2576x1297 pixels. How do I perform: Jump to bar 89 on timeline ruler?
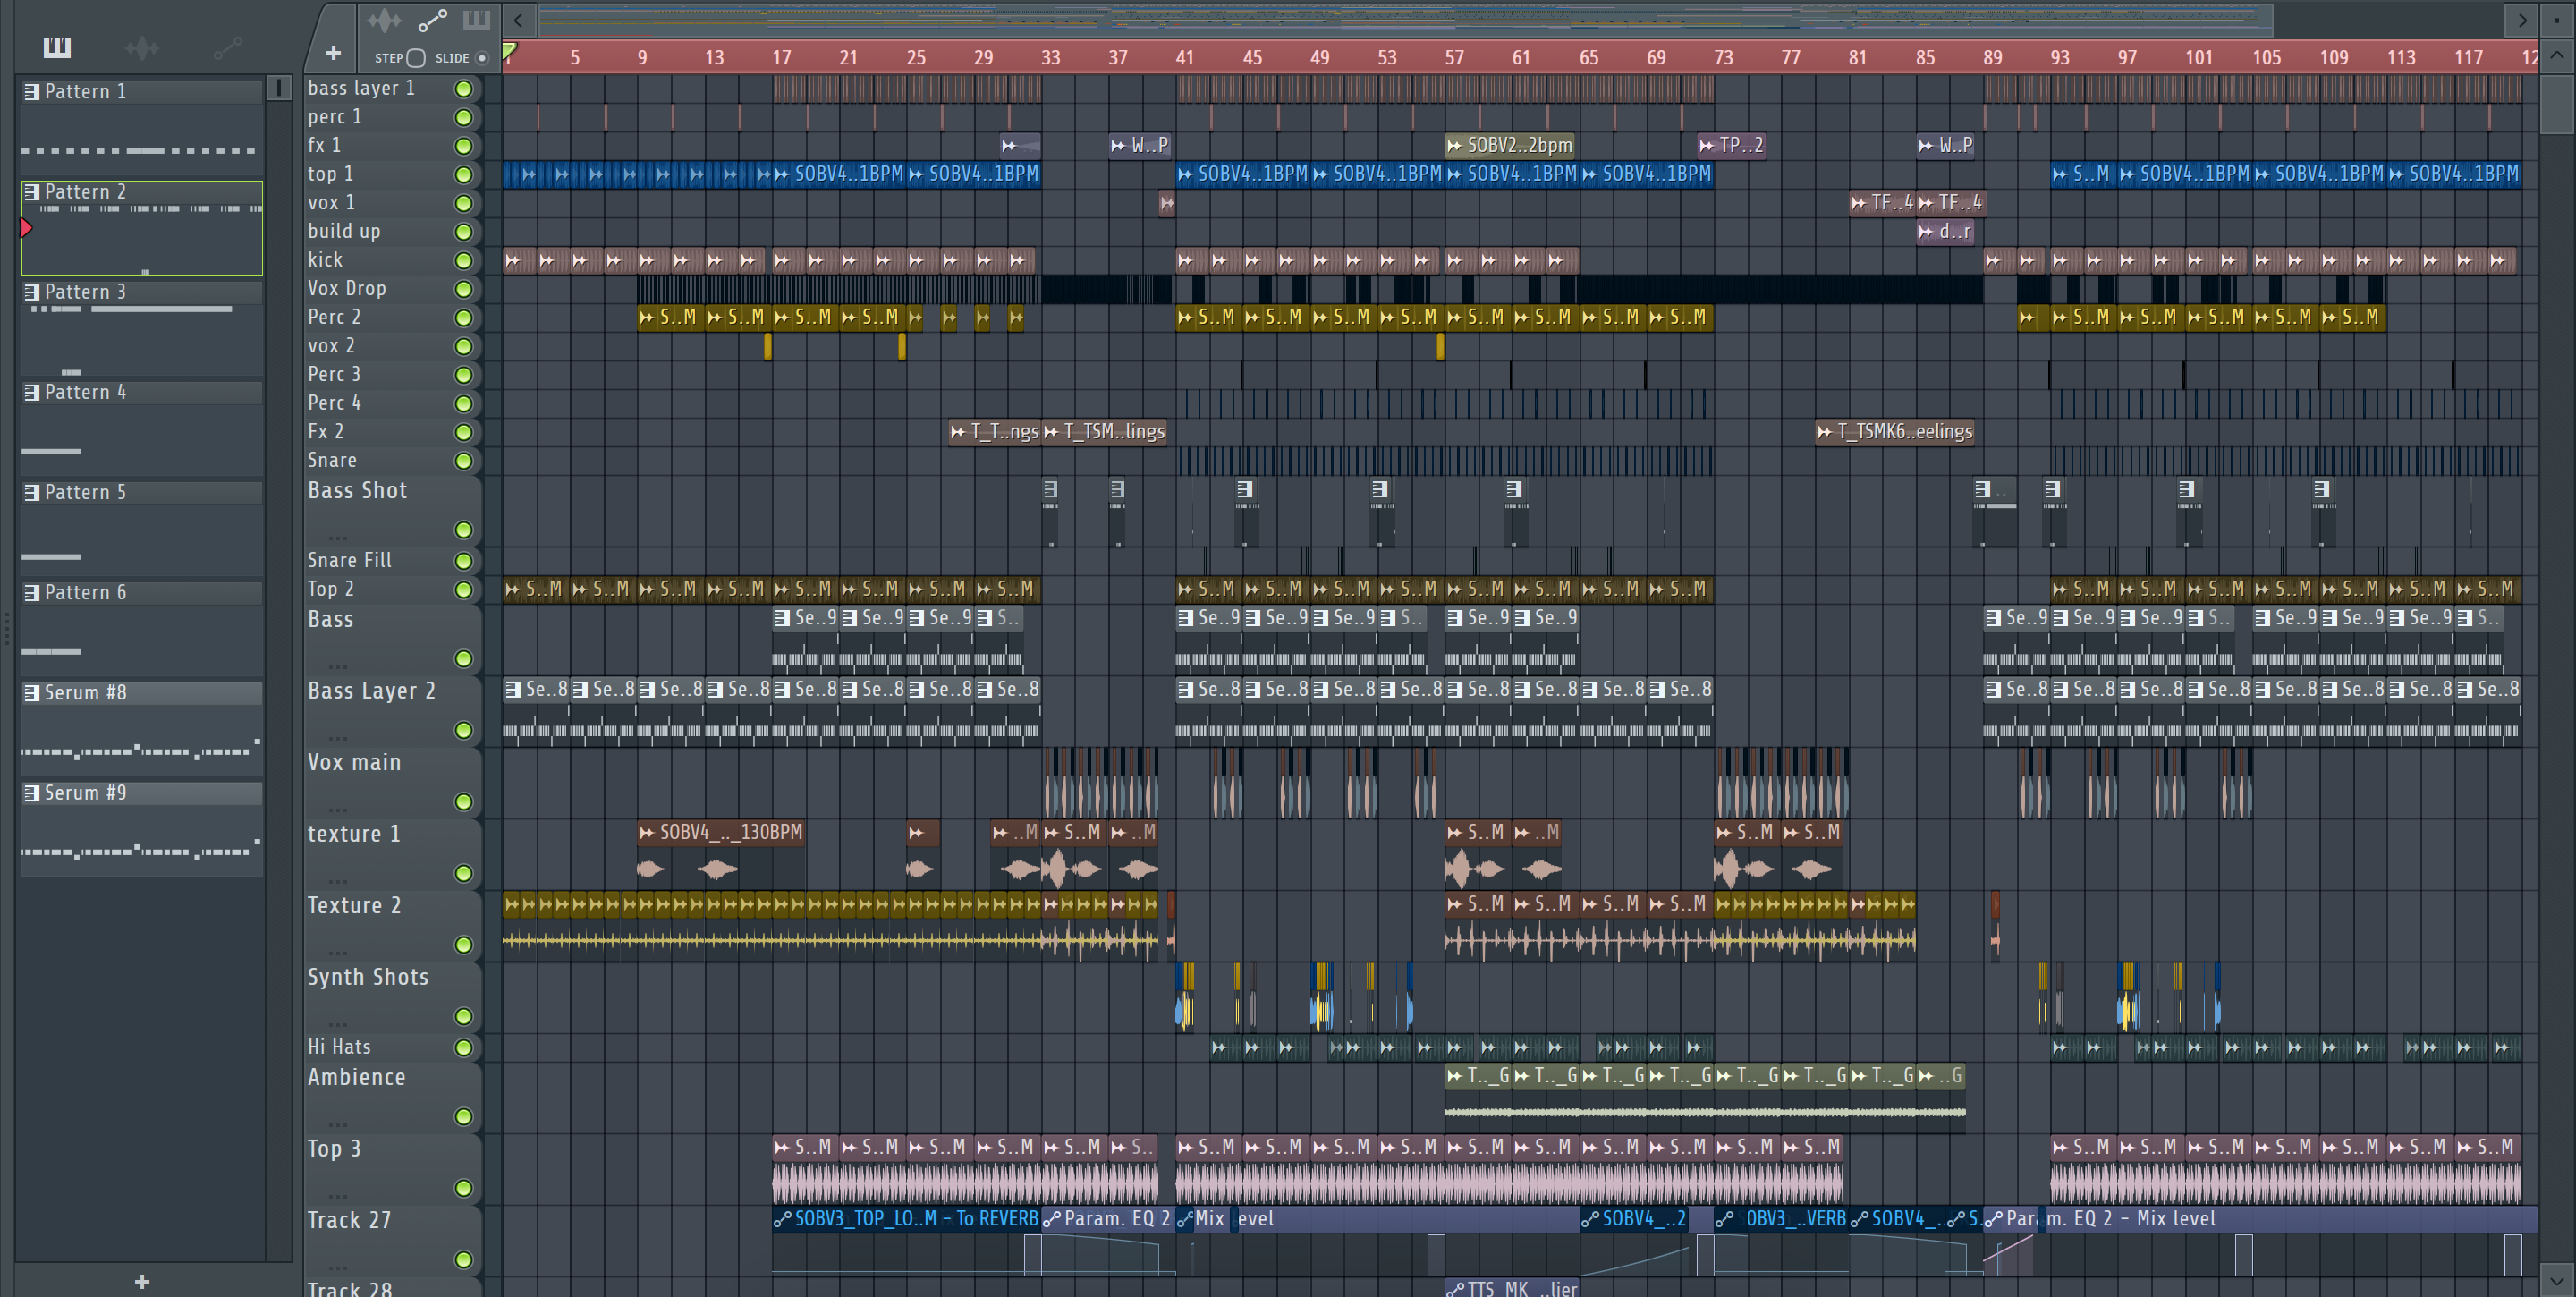(x=1992, y=58)
